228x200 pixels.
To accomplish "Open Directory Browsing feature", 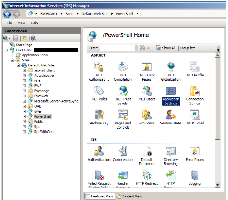I will [171, 155].
